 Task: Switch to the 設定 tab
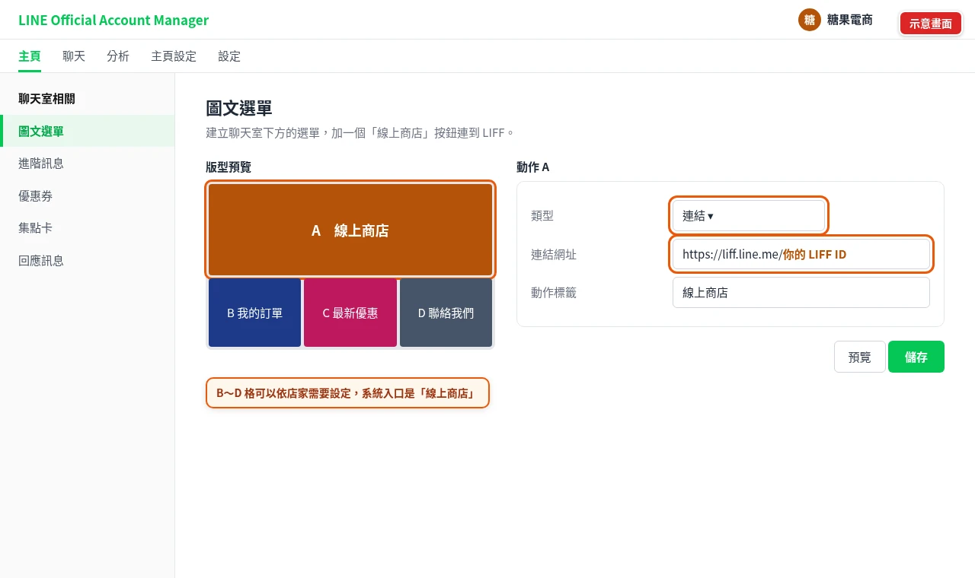click(229, 56)
